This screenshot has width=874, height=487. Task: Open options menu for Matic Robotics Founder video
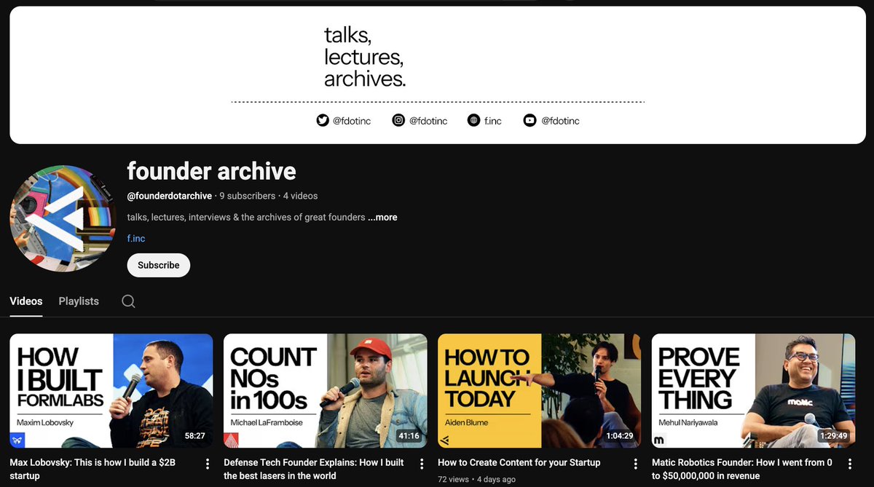850,464
